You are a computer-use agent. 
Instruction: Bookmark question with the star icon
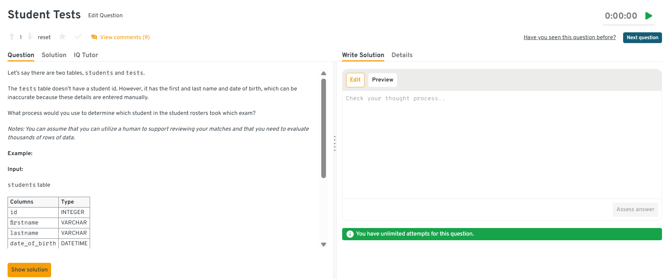(x=62, y=37)
